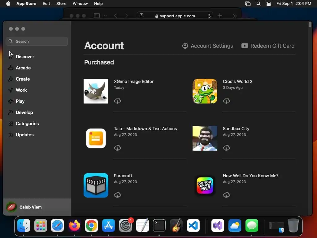Launch Firefox from the Dock
The width and height of the screenshot is (317, 238).
pos(74,226)
